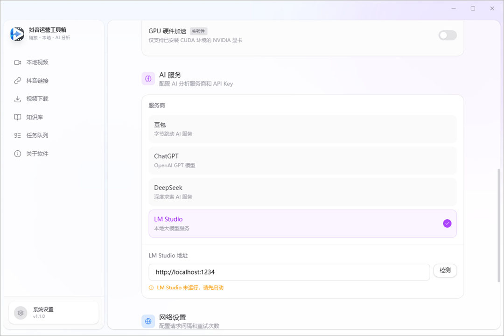Enable GPU 硬件加速 switch
The height and width of the screenshot is (336, 504).
click(447, 35)
